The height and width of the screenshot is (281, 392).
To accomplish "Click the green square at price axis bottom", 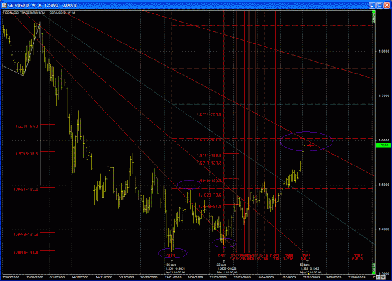I will point(374,273).
